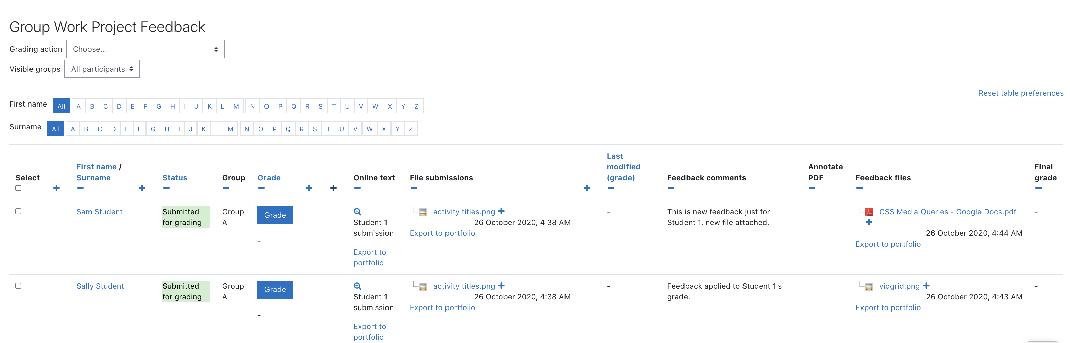Click Reset table preferences link

coord(1021,93)
